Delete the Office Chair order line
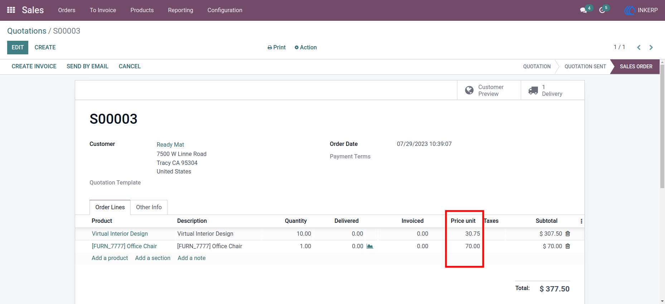The image size is (665, 304). tap(568, 246)
